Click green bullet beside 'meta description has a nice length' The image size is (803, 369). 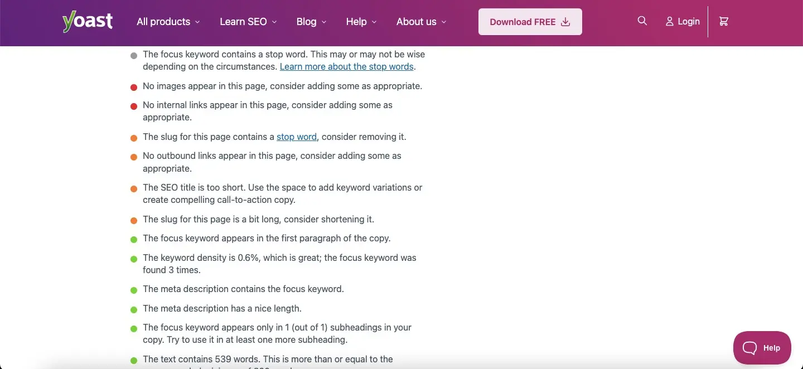point(134,309)
